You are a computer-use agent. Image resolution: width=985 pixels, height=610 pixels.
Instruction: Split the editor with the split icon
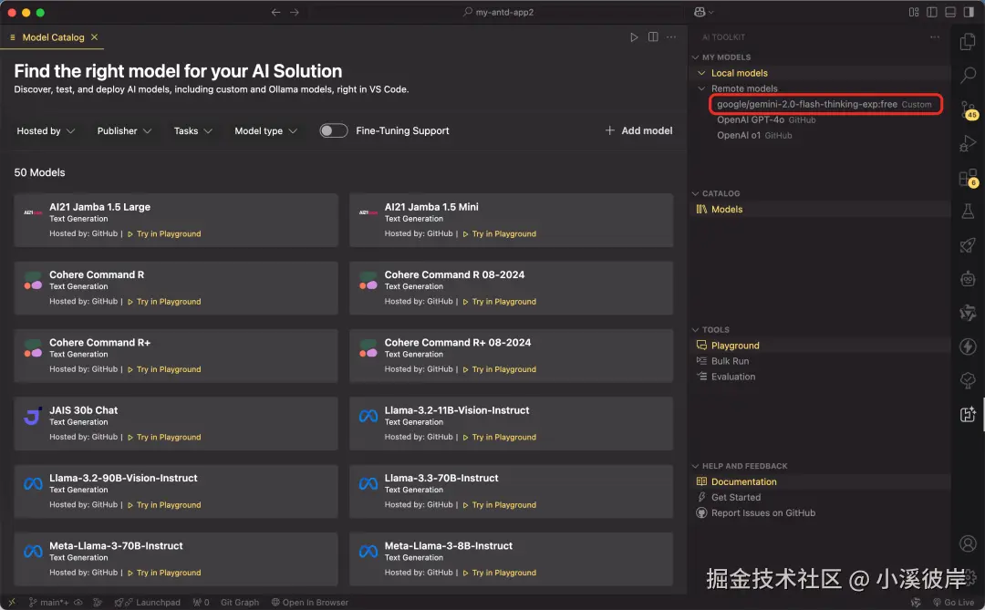(653, 37)
